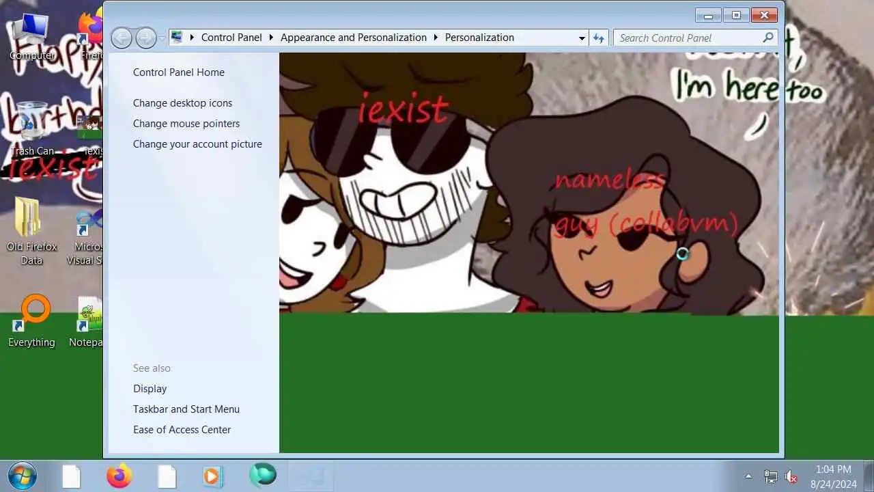This screenshot has height=492, width=874.
Task: Maximize the Personalization window
Action: pyautogui.click(x=736, y=15)
